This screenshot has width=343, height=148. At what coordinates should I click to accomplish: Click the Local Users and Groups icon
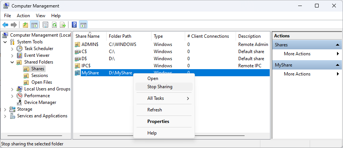(x=19, y=89)
